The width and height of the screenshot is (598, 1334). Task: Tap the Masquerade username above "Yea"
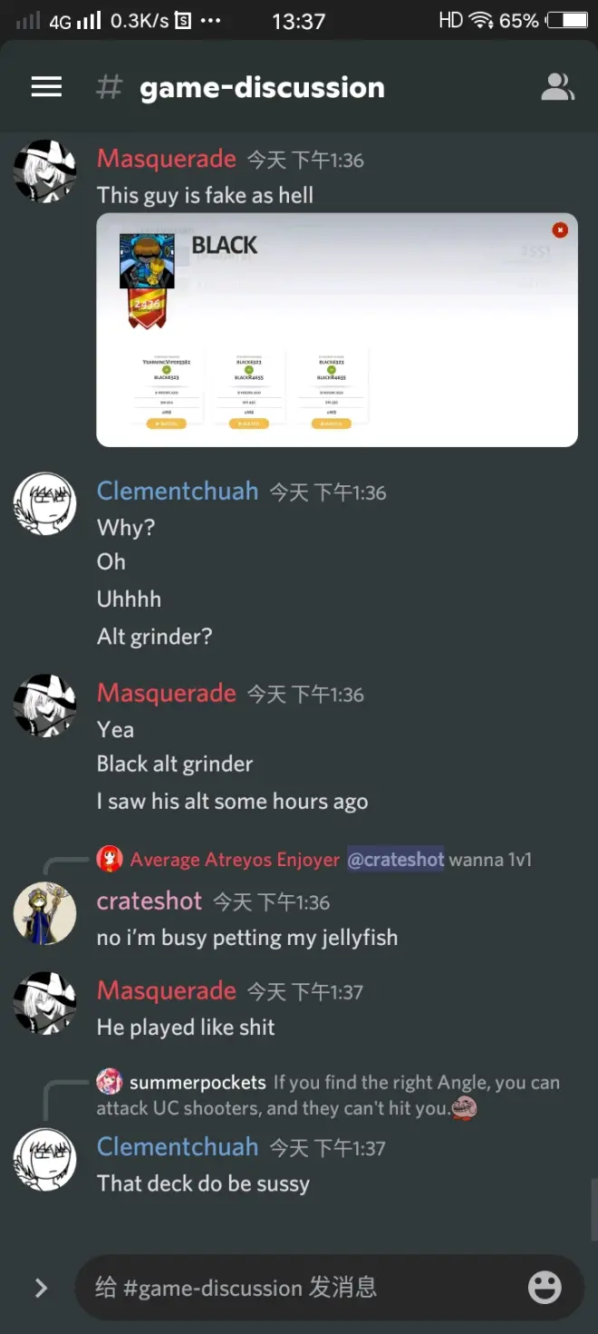coord(167,693)
